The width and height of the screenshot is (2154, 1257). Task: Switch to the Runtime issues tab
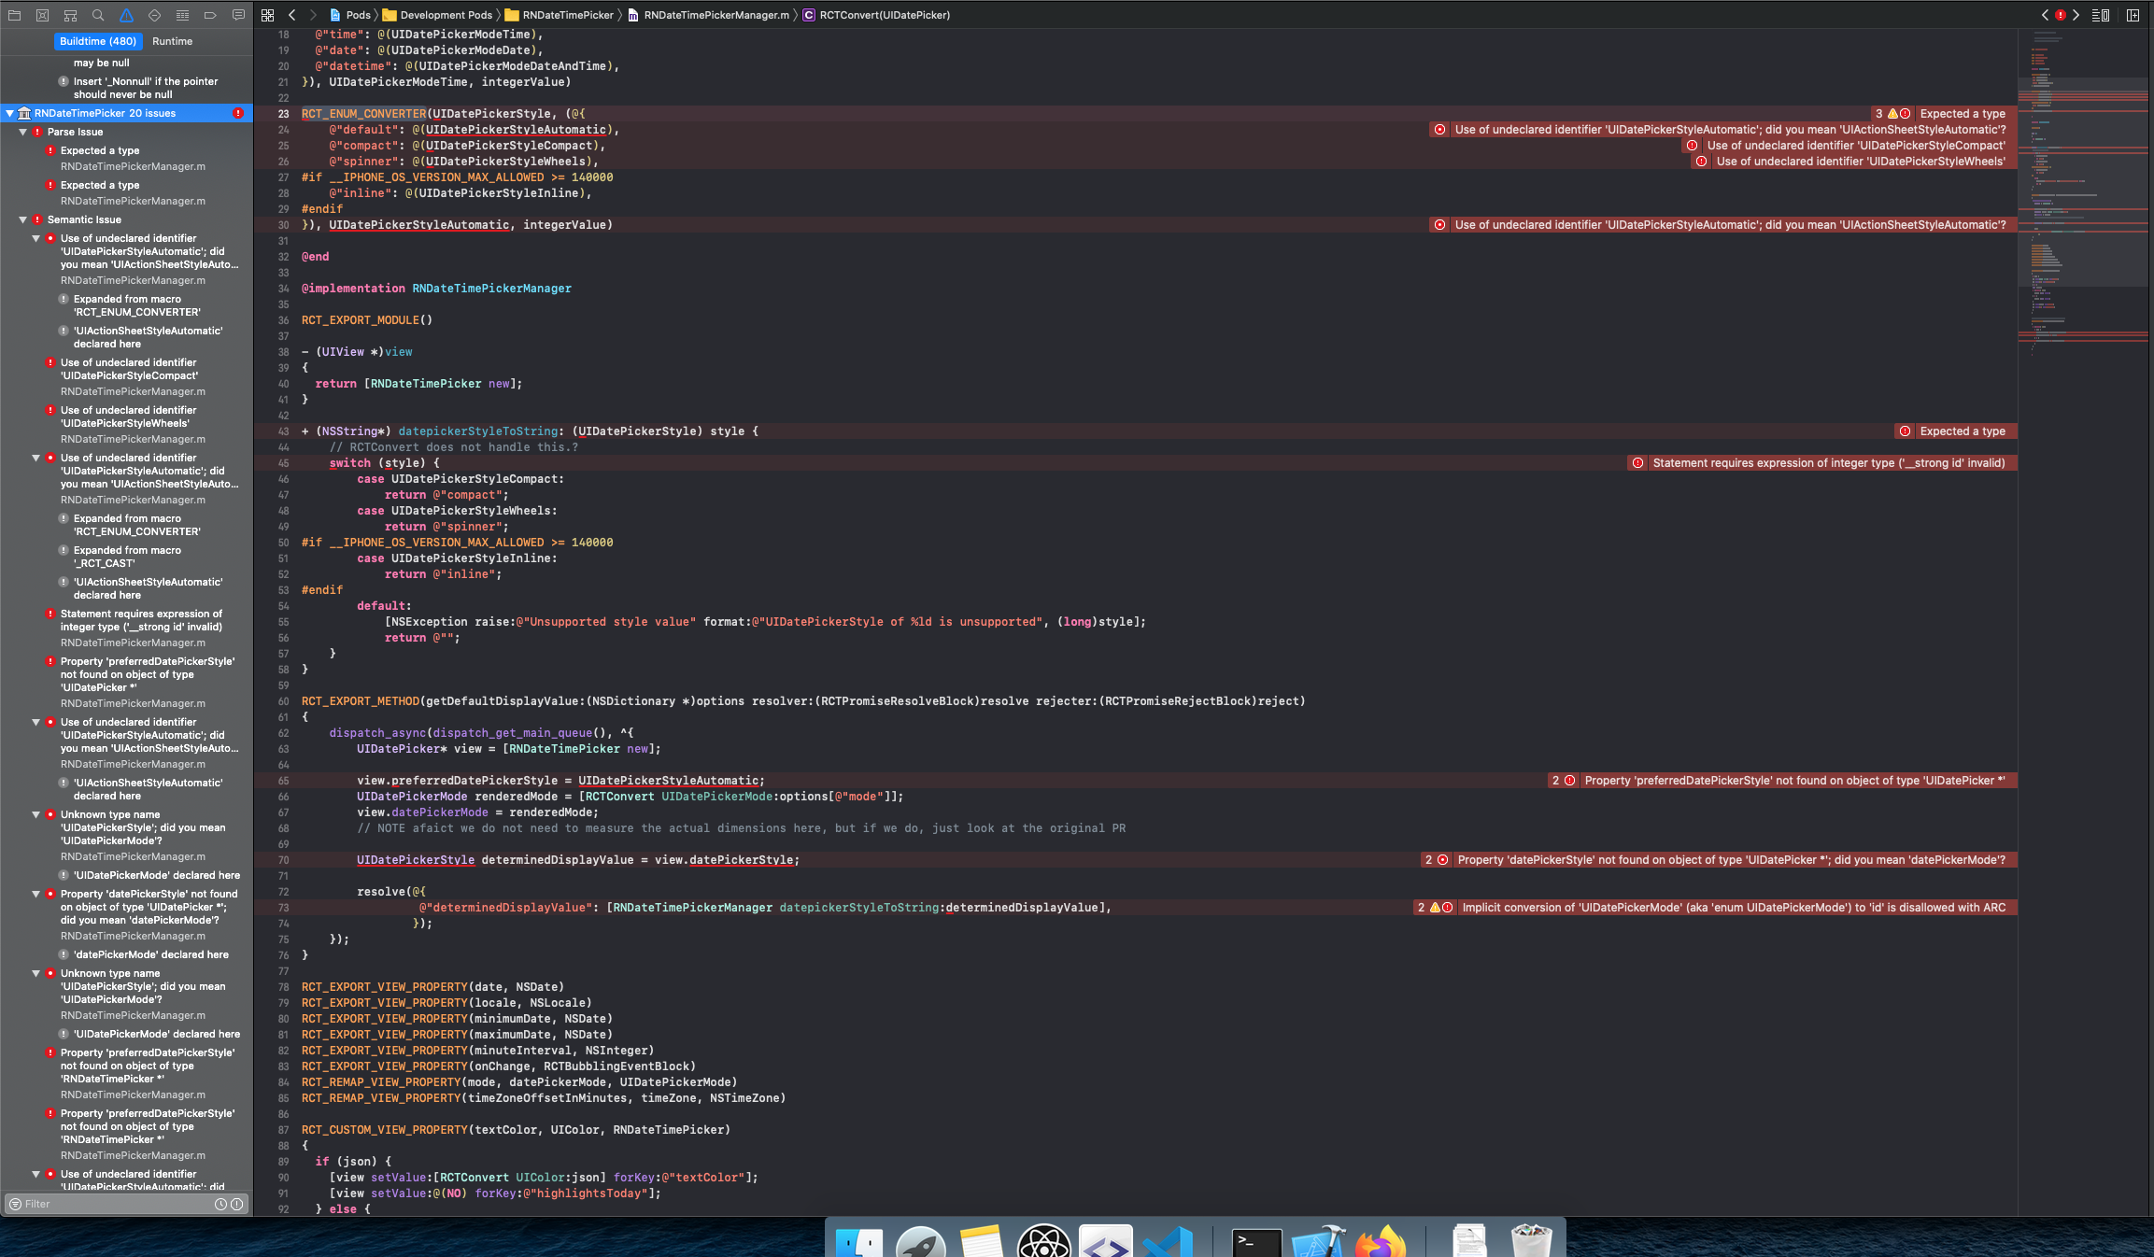pos(172,41)
